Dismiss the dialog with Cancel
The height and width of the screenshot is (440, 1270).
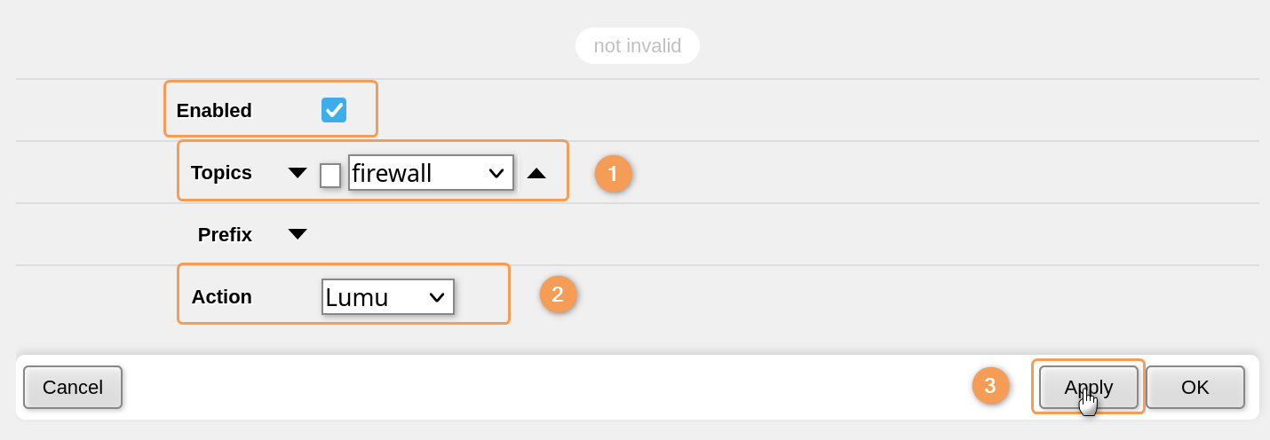point(73,388)
